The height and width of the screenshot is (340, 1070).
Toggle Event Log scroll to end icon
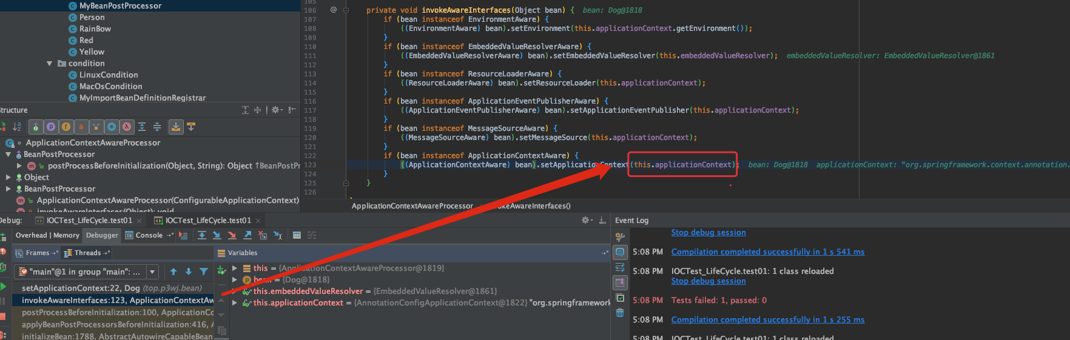click(620, 282)
